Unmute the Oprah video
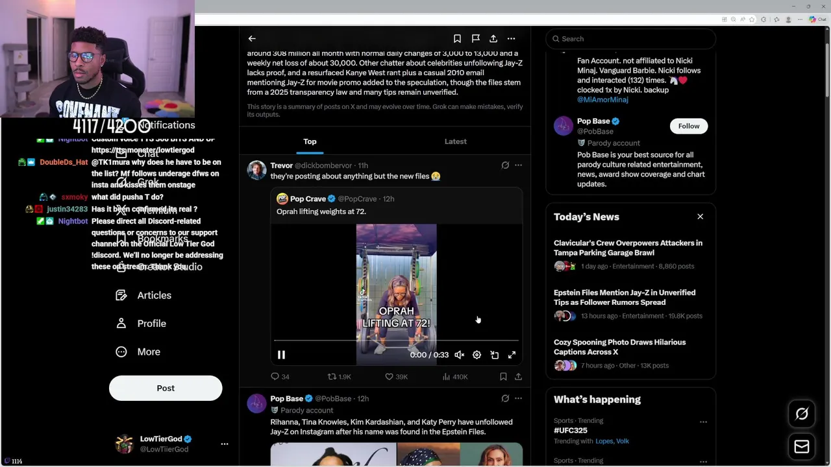This screenshot has height=467, width=831. pos(459,355)
